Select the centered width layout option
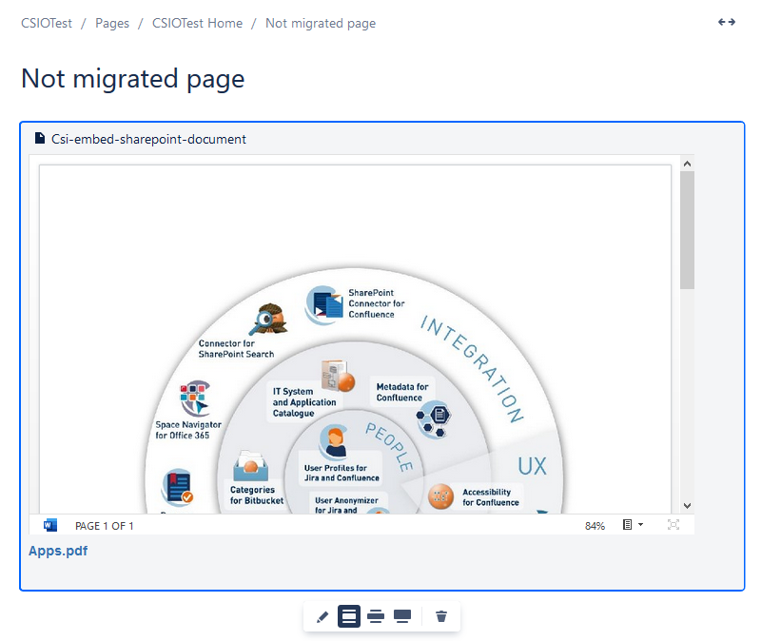 coord(349,616)
